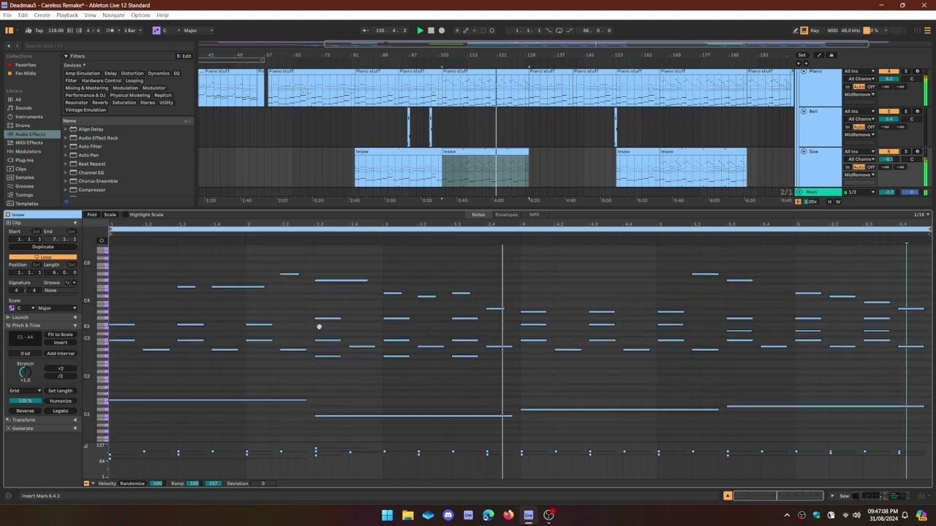Open the Options menu

coord(140,15)
